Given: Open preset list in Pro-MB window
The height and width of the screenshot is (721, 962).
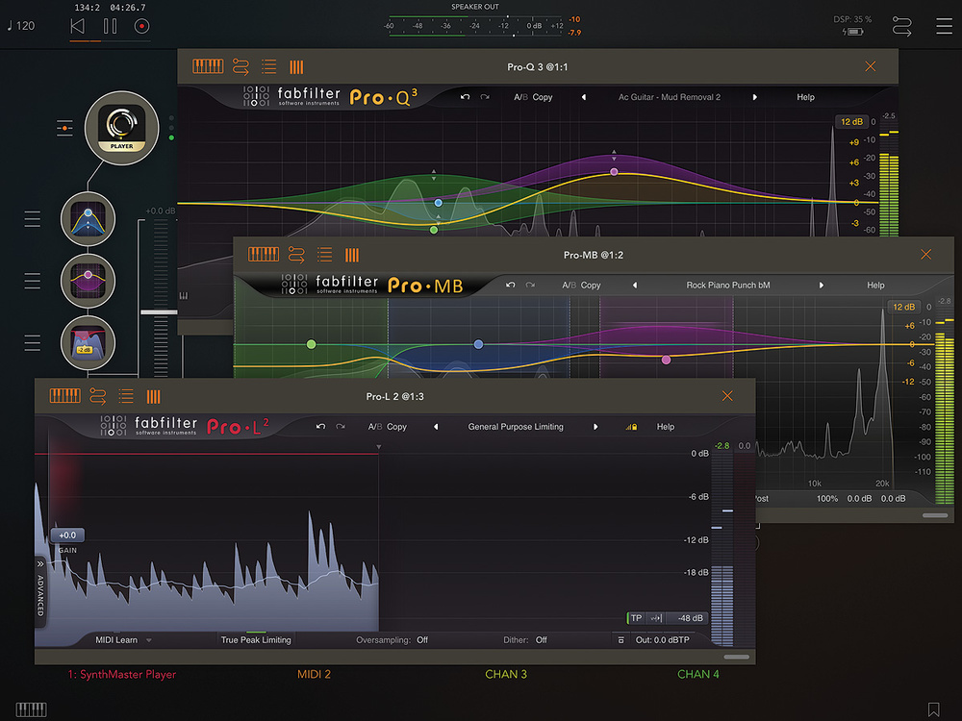Looking at the screenshot, I should 324,254.
